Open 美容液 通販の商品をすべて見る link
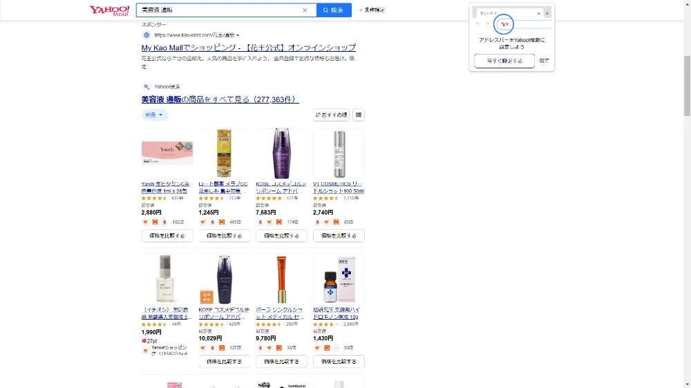This screenshot has height=388, width=691. coord(220,99)
